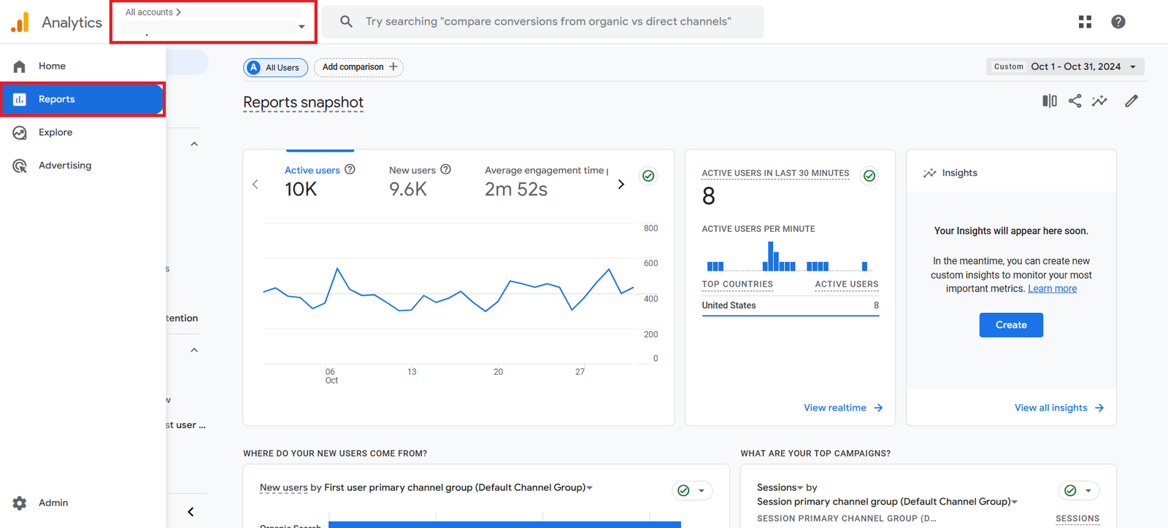Click the Explore icon in sidebar

point(20,133)
